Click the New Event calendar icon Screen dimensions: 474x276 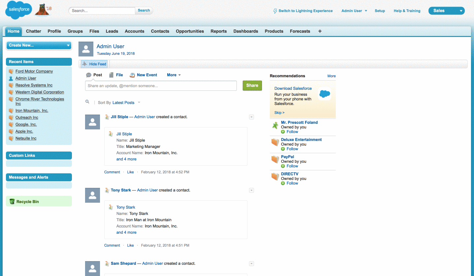(132, 75)
